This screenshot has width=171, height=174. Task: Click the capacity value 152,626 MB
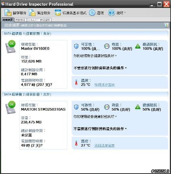[31, 61]
